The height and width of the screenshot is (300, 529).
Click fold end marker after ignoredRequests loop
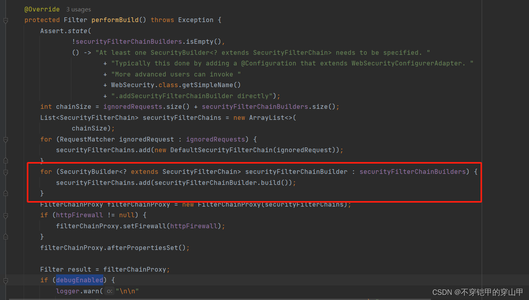tap(6, 160)
